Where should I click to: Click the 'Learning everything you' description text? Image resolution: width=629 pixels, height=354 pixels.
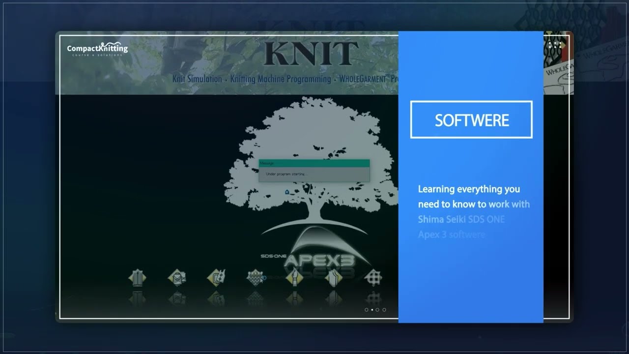[469, 189]
